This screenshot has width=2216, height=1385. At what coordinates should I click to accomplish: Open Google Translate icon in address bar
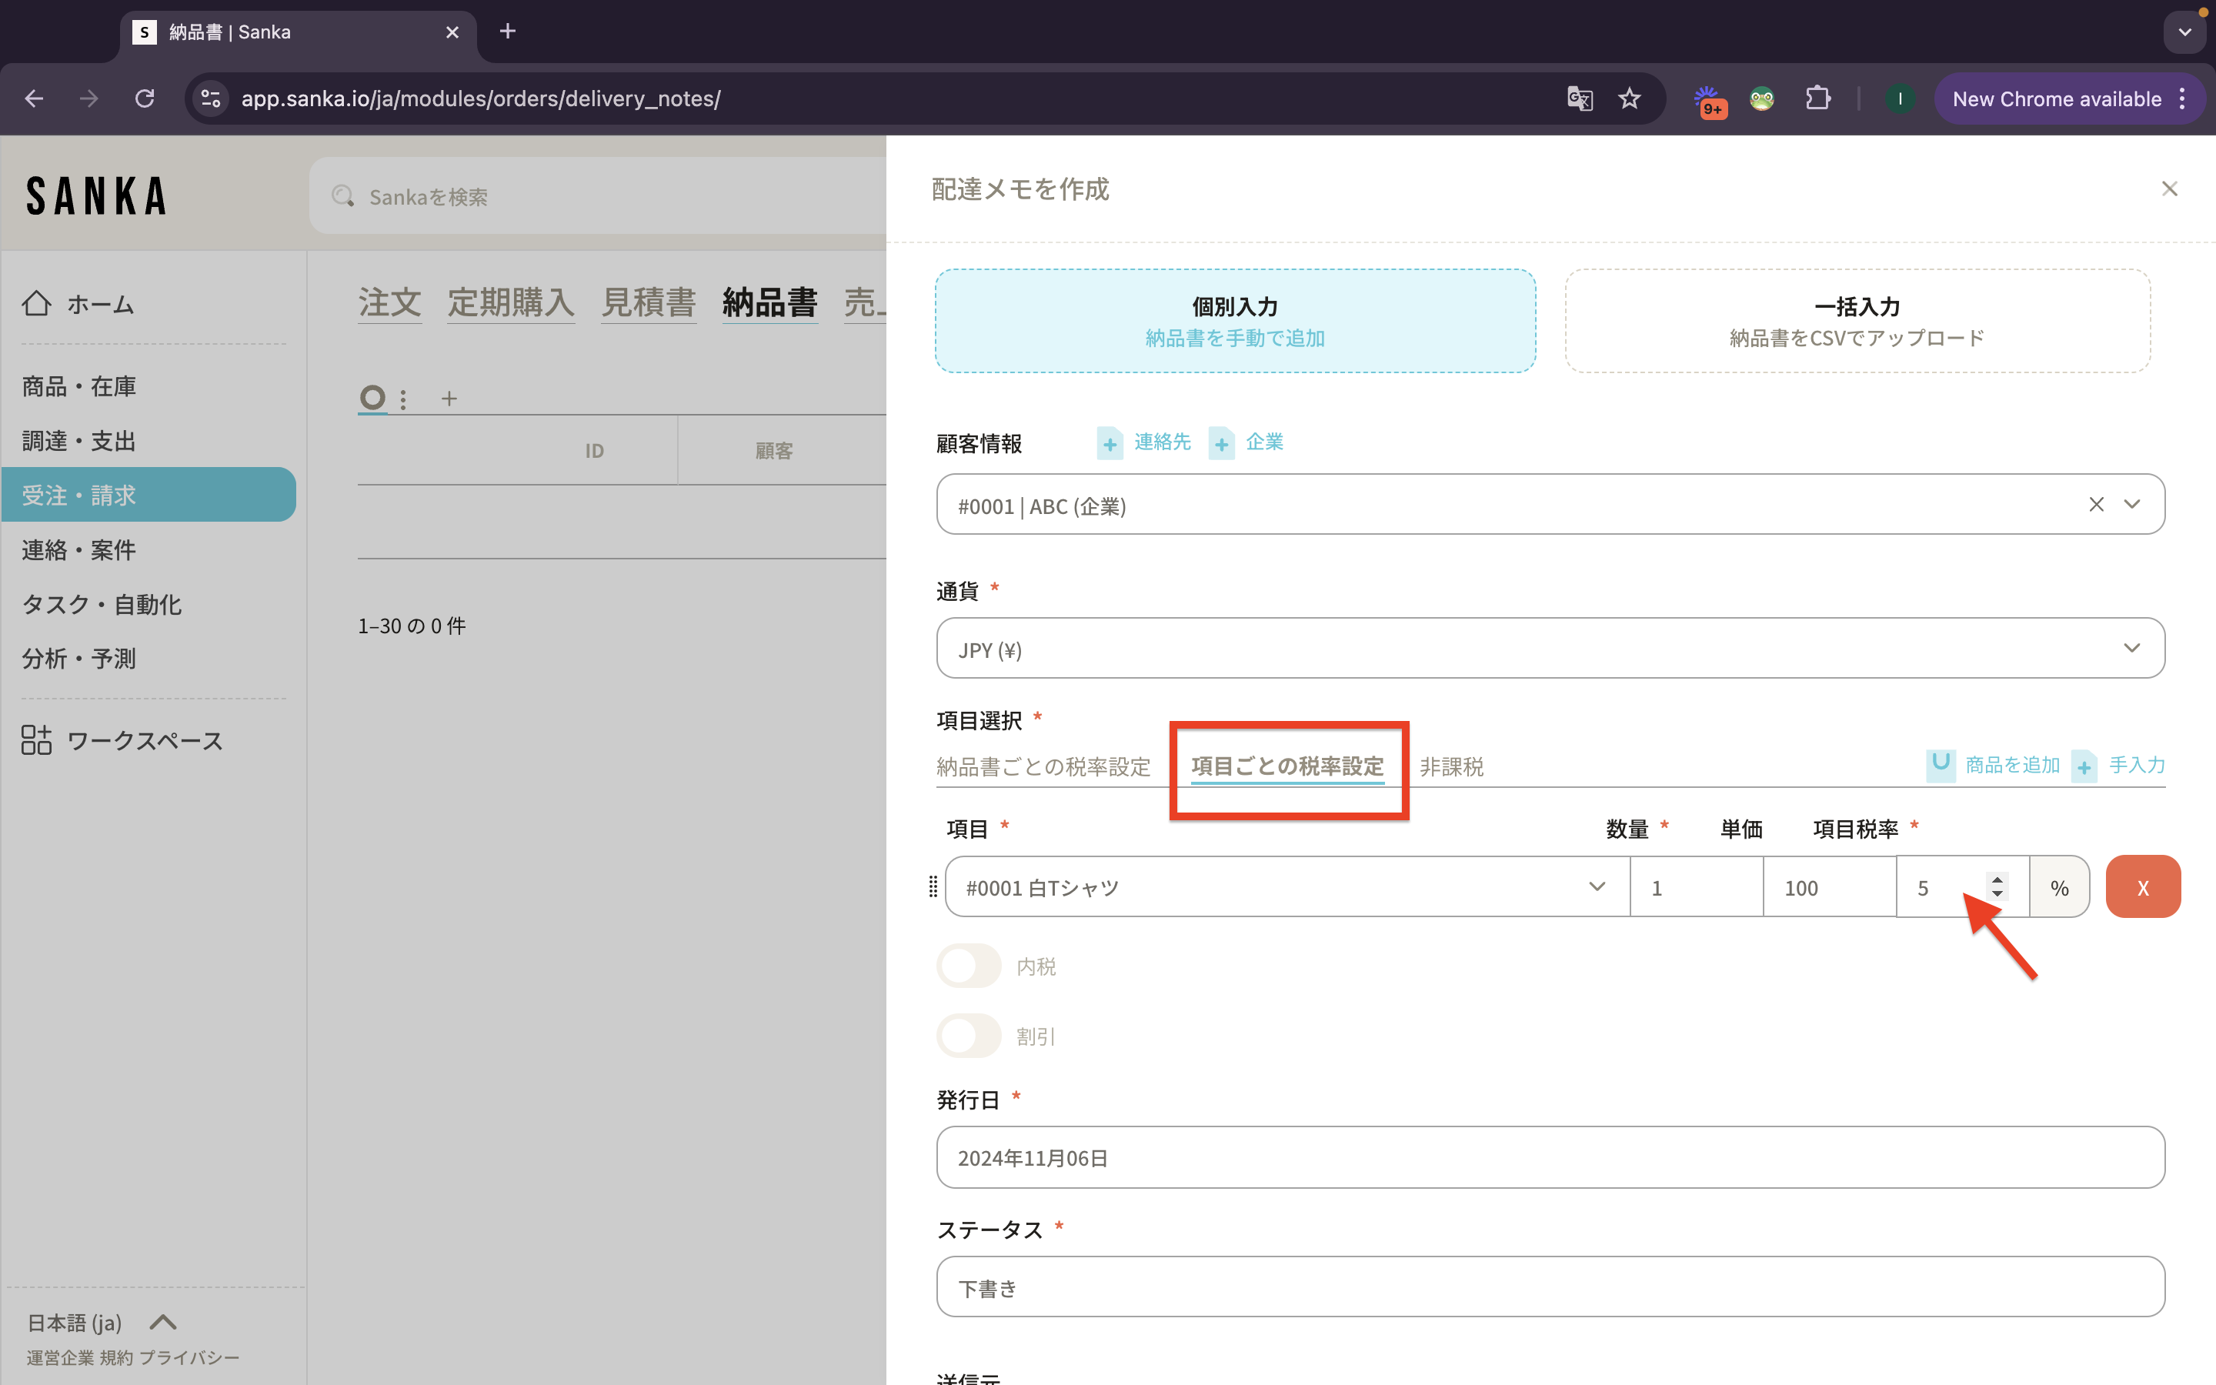[1580, 99]
